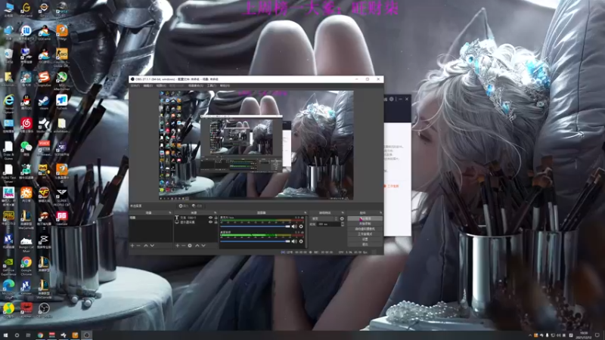Image resolution: width=605 pixels, height=340 pixels.
Task: Adjust transition duration 300 ms stepper
Action: click(343, 224)
